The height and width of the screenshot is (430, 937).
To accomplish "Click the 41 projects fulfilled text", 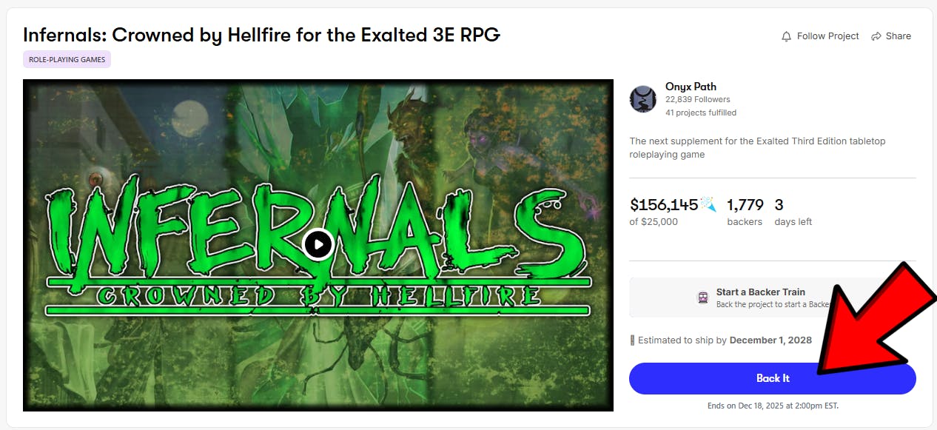I will 700,112.
